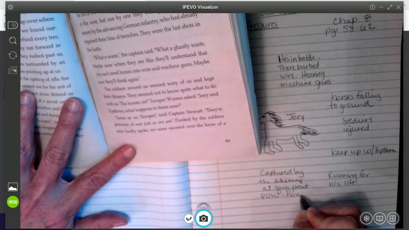The image size is (409, 230).
Task: Open the camera source selector icon
Action: point(13,25)
